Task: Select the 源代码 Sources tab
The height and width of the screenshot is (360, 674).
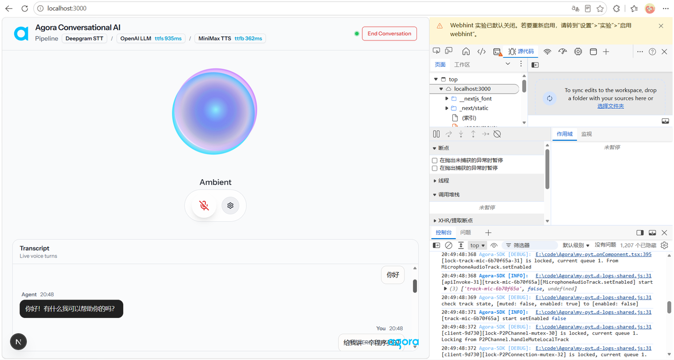Action: pyautogui.click(x=521, y=52)
